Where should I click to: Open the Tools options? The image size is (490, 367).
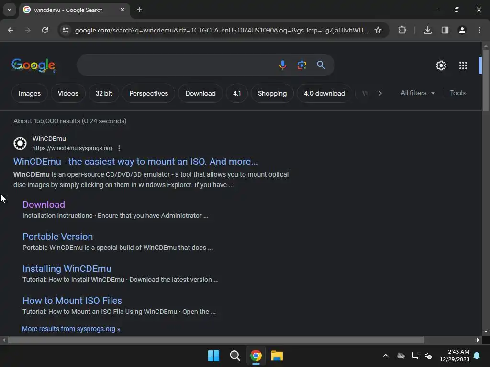[457, 93]
